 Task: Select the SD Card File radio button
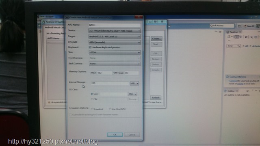92,99
